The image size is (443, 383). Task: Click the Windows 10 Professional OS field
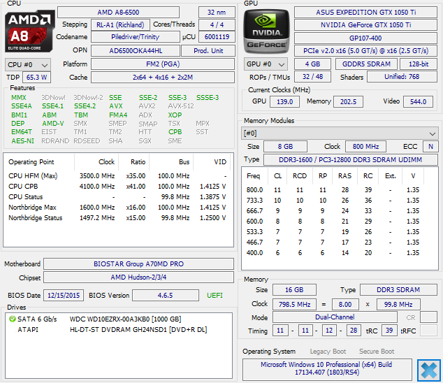326,368
